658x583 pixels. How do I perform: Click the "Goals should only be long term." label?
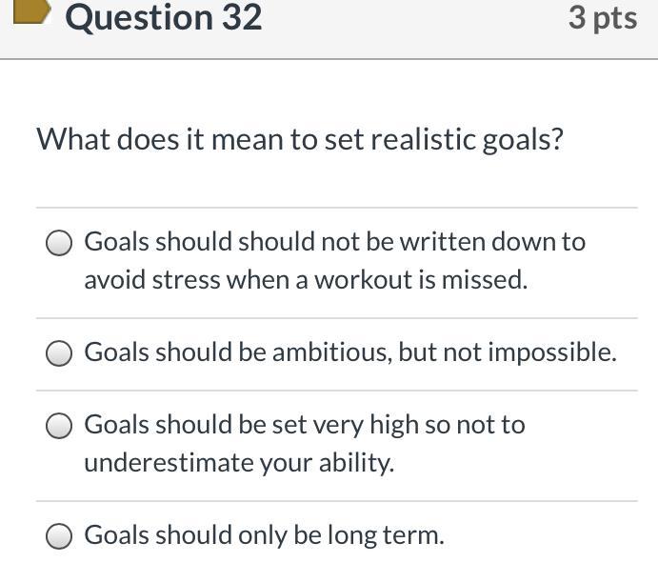[x=264, y=535]
